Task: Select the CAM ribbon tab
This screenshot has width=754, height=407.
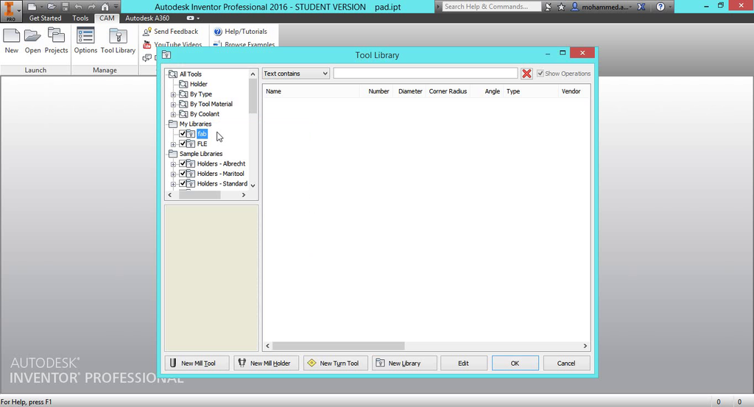Action: (107, 18)
